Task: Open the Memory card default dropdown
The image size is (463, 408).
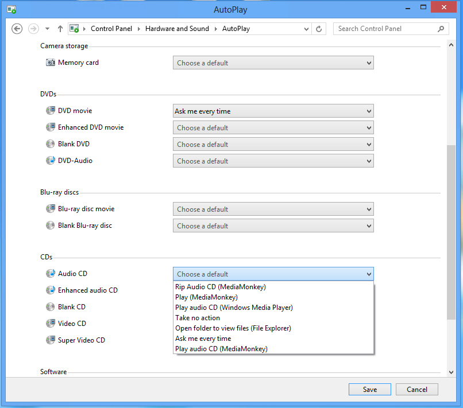Action: pyautogui.click(x=273, y=63)
